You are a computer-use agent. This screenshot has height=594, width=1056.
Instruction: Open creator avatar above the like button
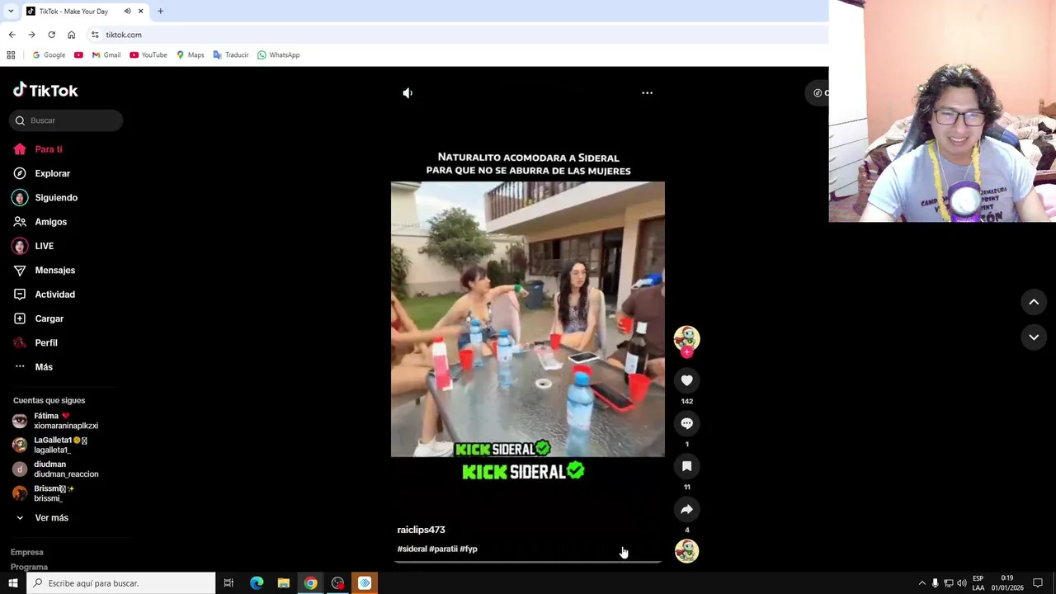click(x=686, y=338)
